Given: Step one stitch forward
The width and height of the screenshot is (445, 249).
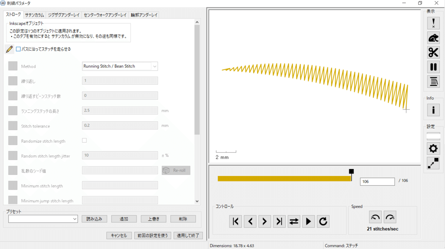Looking at the screenshot, I should click(264, 221).
